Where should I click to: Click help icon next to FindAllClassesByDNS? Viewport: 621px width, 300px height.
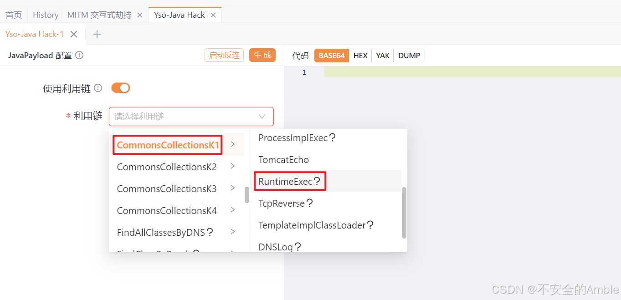(210, 233)
